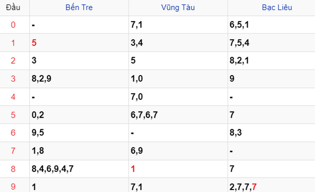Open the Bến Tre column link
Screen dimensions: 315x192
coord(79,7)
